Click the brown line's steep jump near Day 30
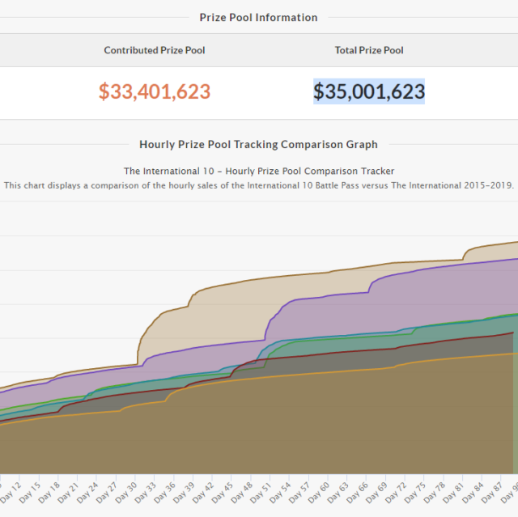518x517 pixels. tap(140, 340)
